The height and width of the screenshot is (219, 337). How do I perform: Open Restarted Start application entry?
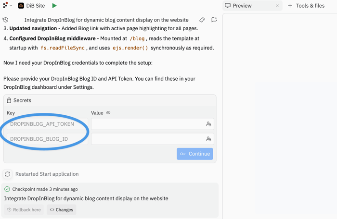(47, 174)
